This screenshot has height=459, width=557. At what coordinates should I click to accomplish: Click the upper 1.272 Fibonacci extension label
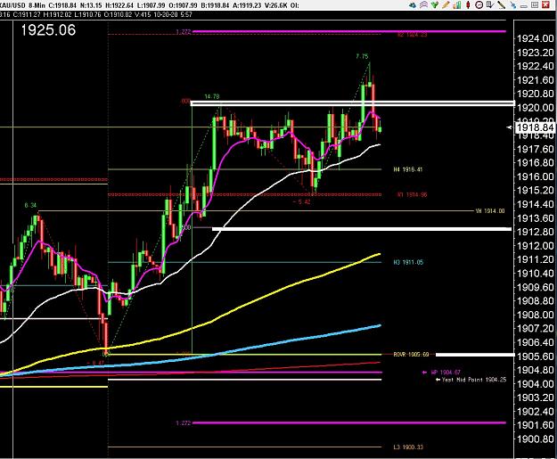(x=184, y=32)
